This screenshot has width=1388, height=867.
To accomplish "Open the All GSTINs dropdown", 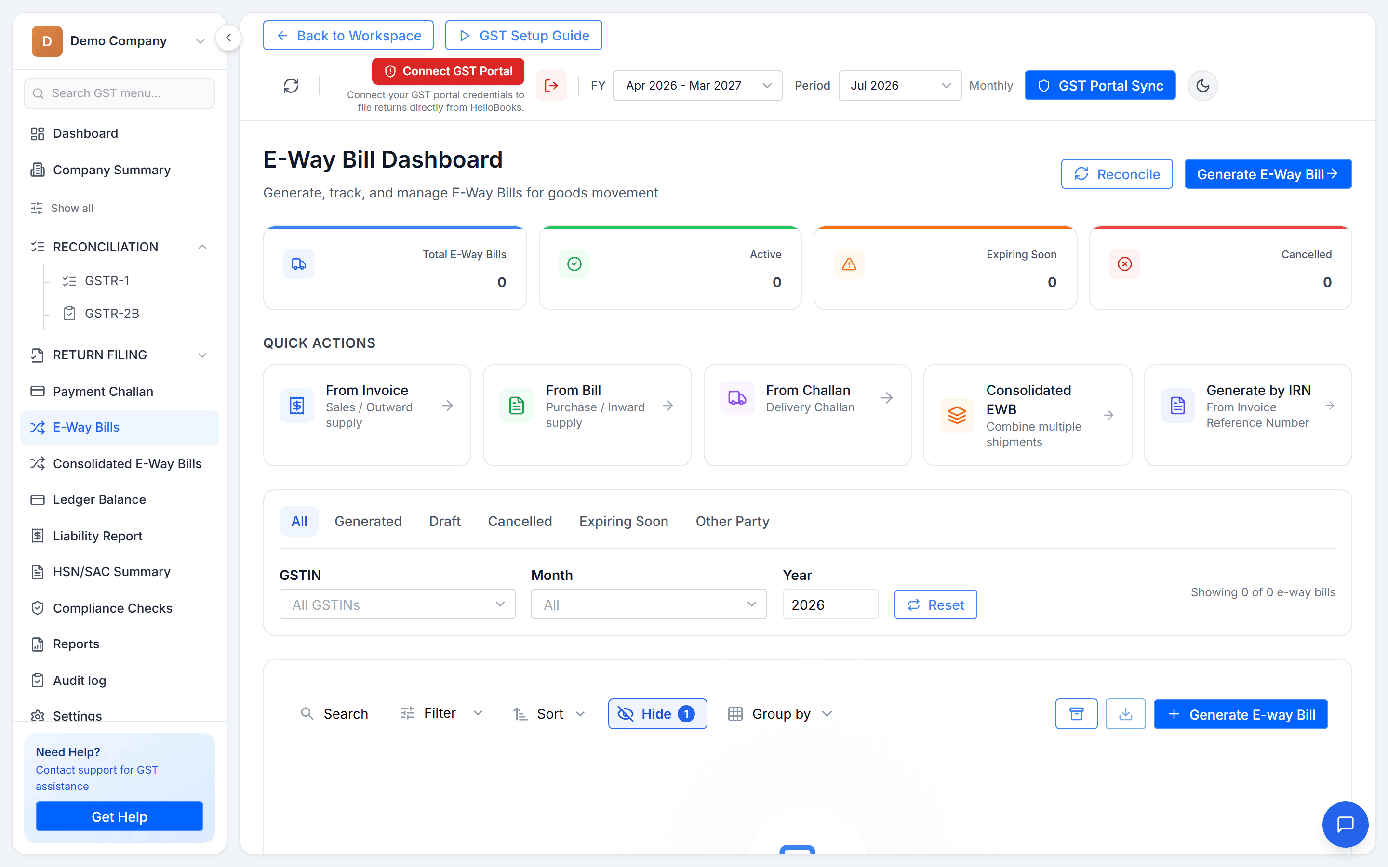I will point(397,604).
